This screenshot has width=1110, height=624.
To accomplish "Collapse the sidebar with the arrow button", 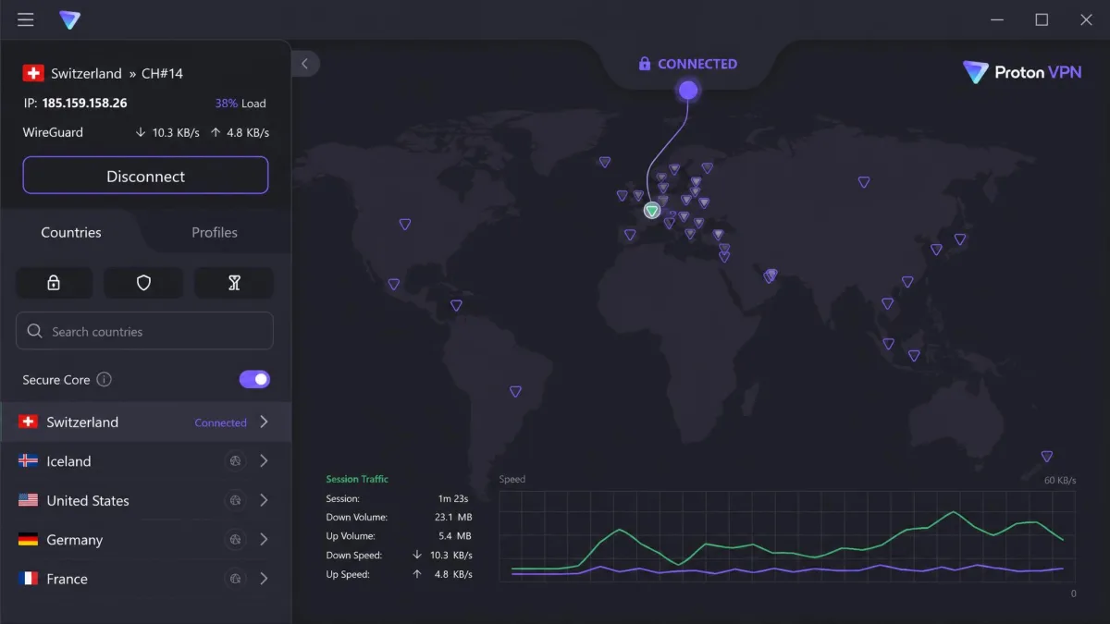I will pyautogui.click(x=305, y=64).
